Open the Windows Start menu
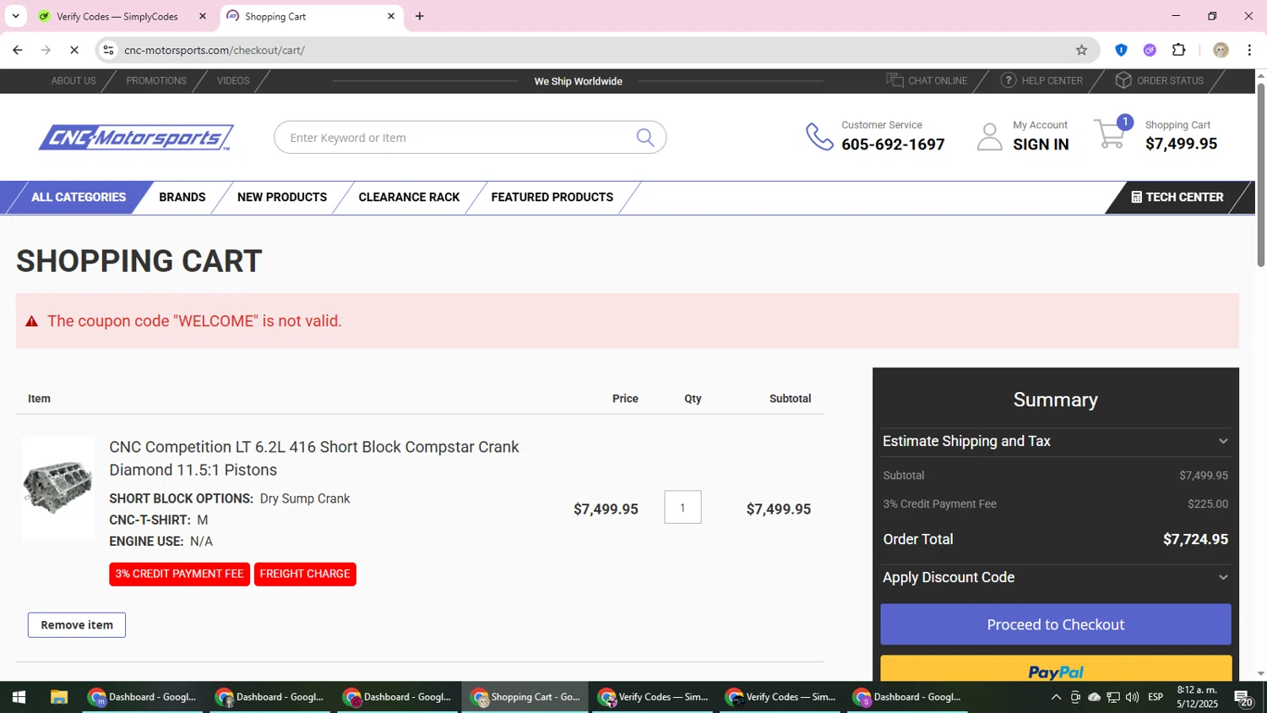The height and width of the screenshot is (713, 1267). 19,697
